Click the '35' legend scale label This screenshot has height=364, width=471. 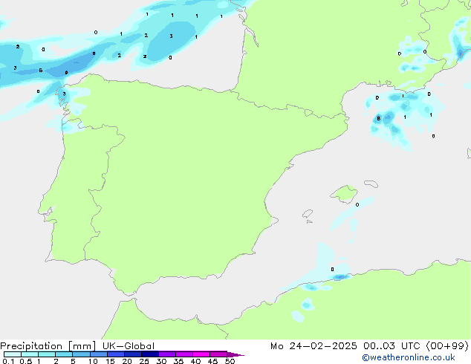pos(178,361)
